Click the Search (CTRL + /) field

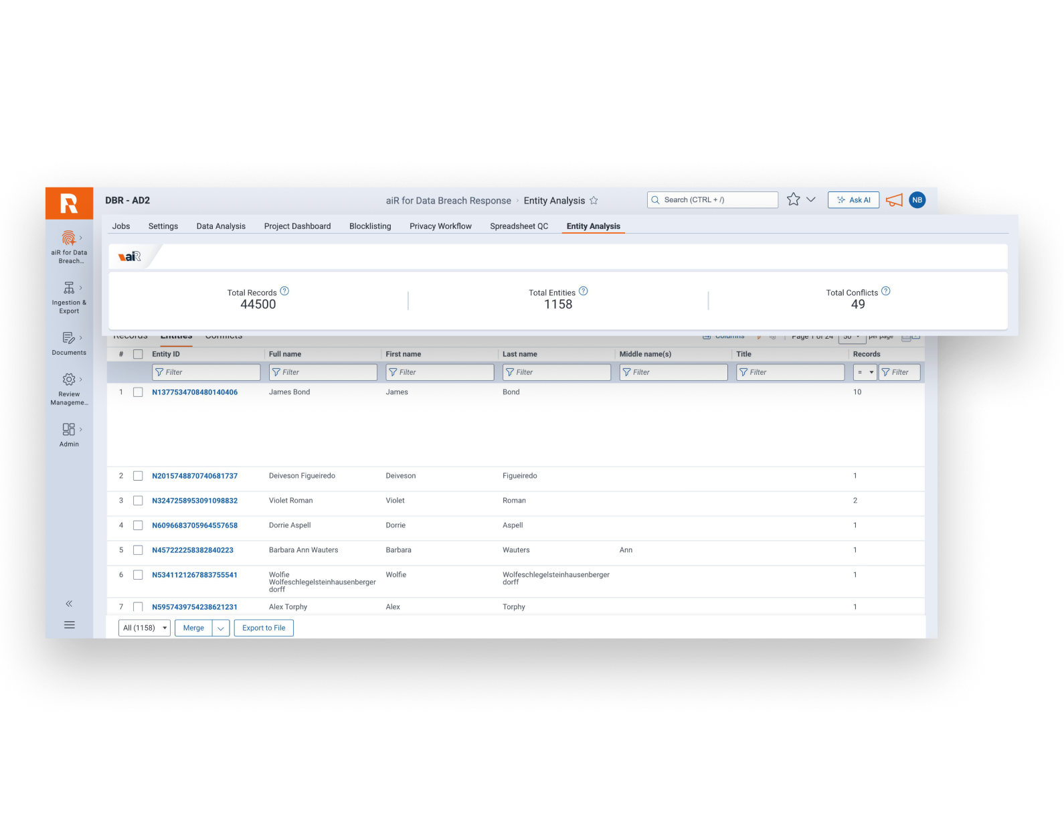tap(713, 200)
